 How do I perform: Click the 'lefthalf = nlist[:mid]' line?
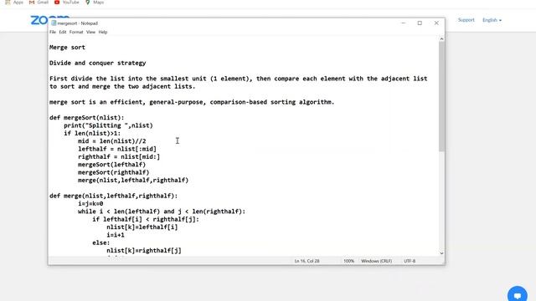point(117,149)
